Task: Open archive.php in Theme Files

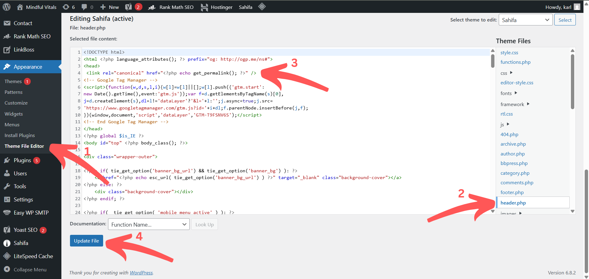Action: point(513,144)
